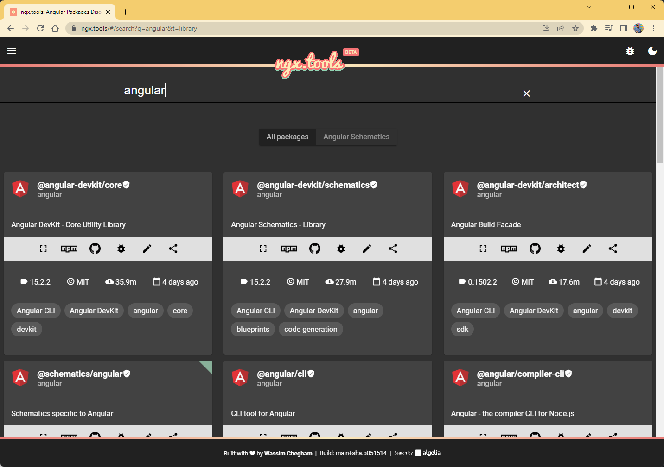
Task: Click the @angular-devkit/architect package title
Action: coord(528,185)
